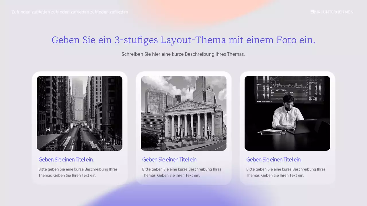Select the description text of the first card
367x206 pixels.
[78, 172]
